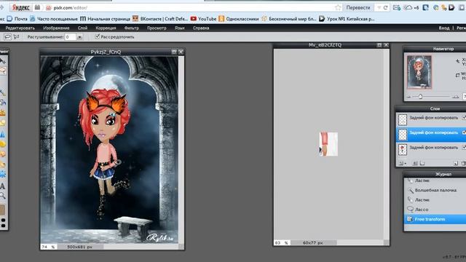Screen dimensions: 466x262
Task: Open the Урок №1 Китайская bookmark
Action: point(347,19)
